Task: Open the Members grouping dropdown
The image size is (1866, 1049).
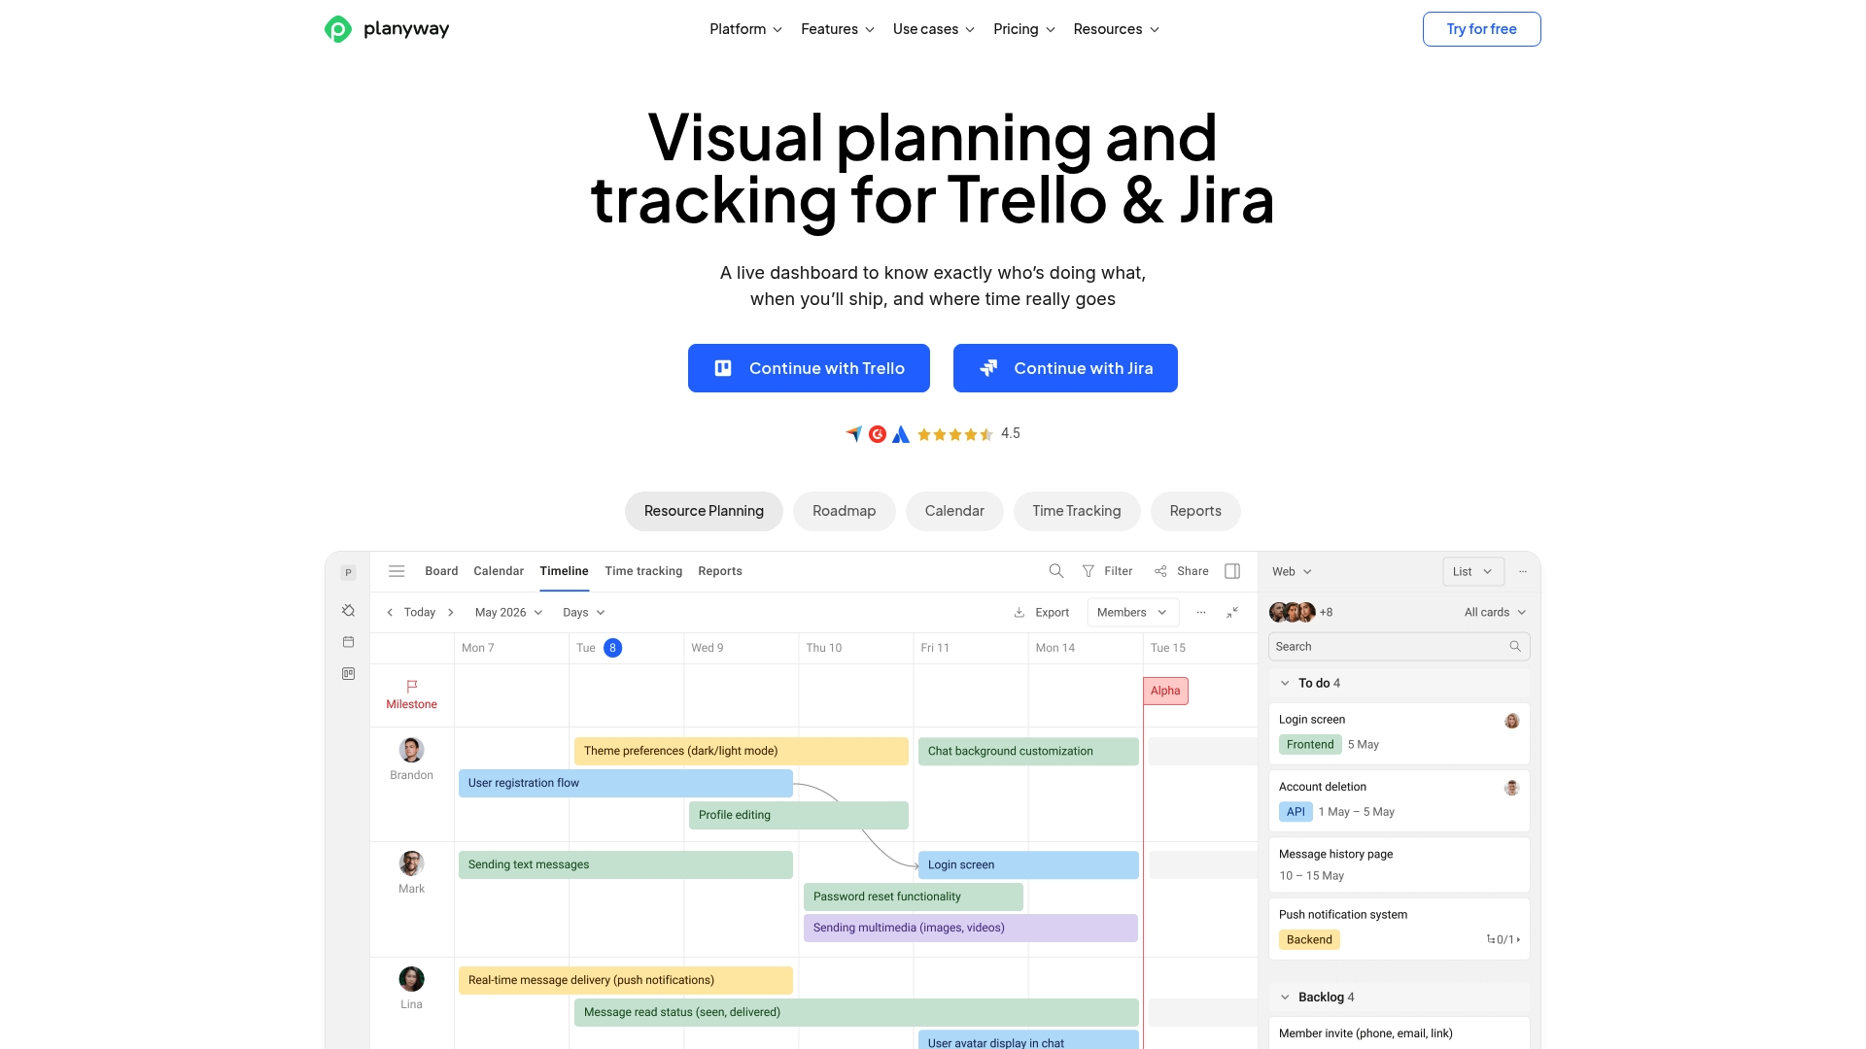Action: (x=1132, y=613)
